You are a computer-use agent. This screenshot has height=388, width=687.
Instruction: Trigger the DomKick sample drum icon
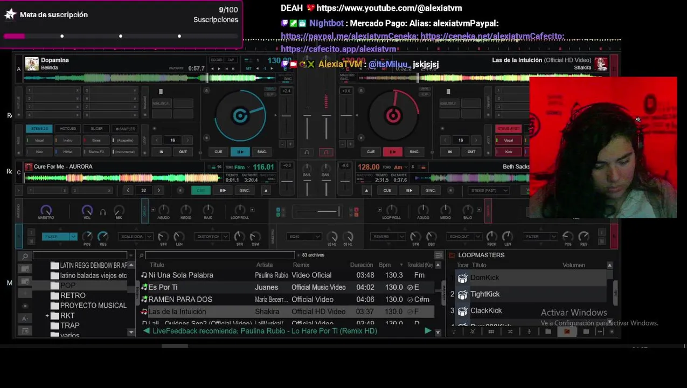(x=462, y=278)
